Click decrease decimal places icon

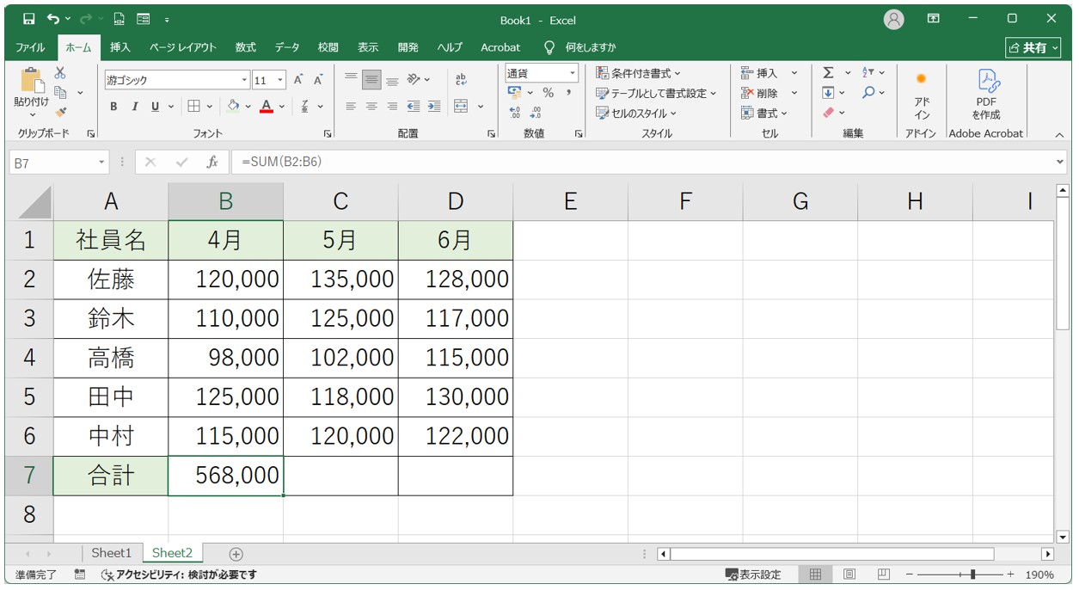click(x=536, y=113)
